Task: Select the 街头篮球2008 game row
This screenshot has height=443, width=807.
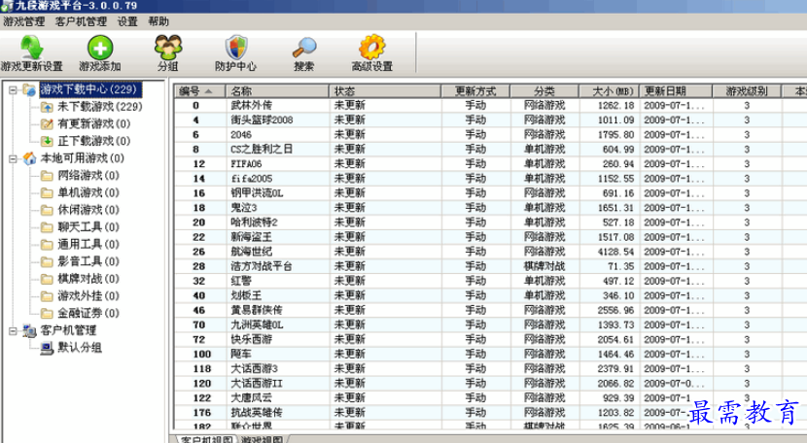Action: click(x=490, y=119)
